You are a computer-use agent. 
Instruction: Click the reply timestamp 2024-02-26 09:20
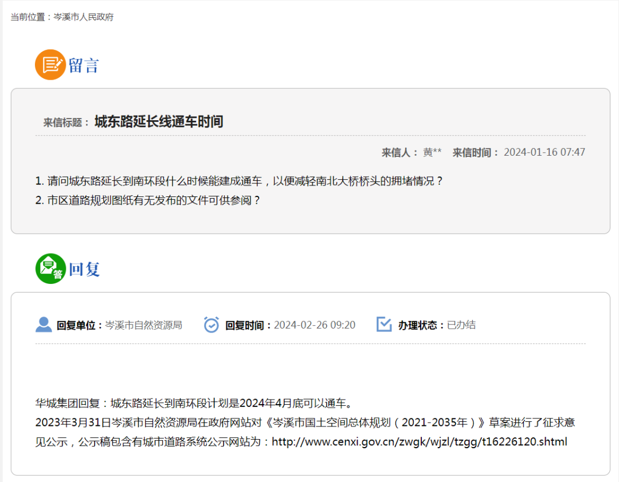(x=315, y=325)
